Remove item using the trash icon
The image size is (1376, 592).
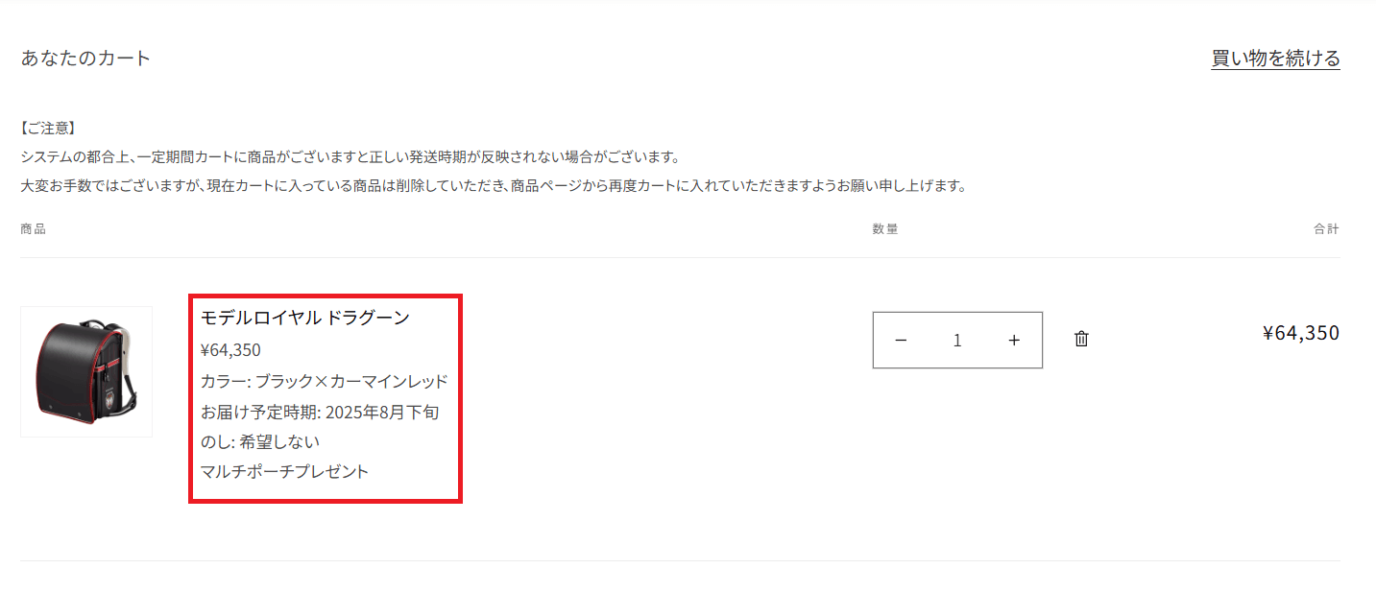pos(1081,339)
